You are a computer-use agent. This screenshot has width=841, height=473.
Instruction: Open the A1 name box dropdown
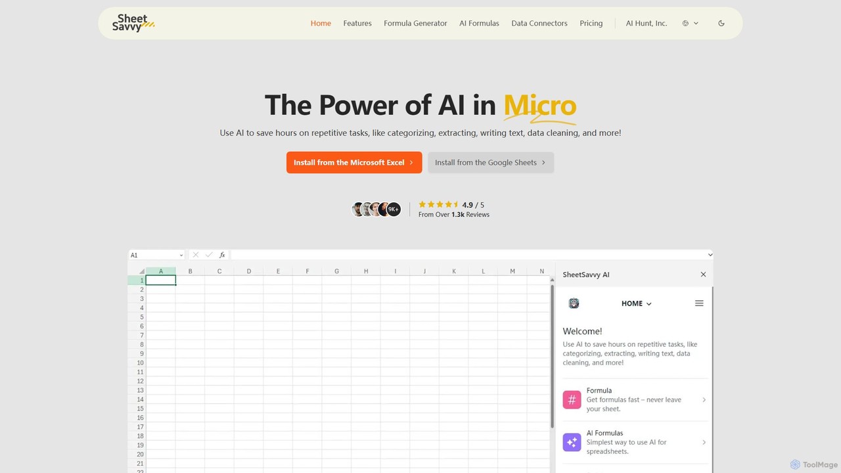point(181,255)
